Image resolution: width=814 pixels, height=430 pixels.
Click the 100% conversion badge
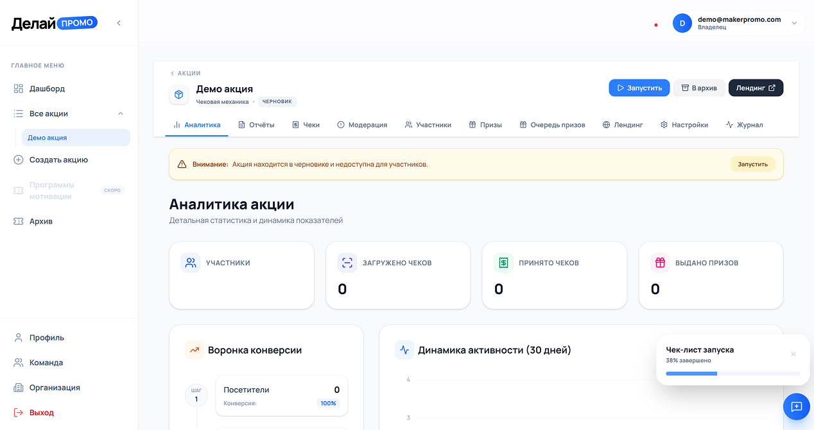(328, 403)
